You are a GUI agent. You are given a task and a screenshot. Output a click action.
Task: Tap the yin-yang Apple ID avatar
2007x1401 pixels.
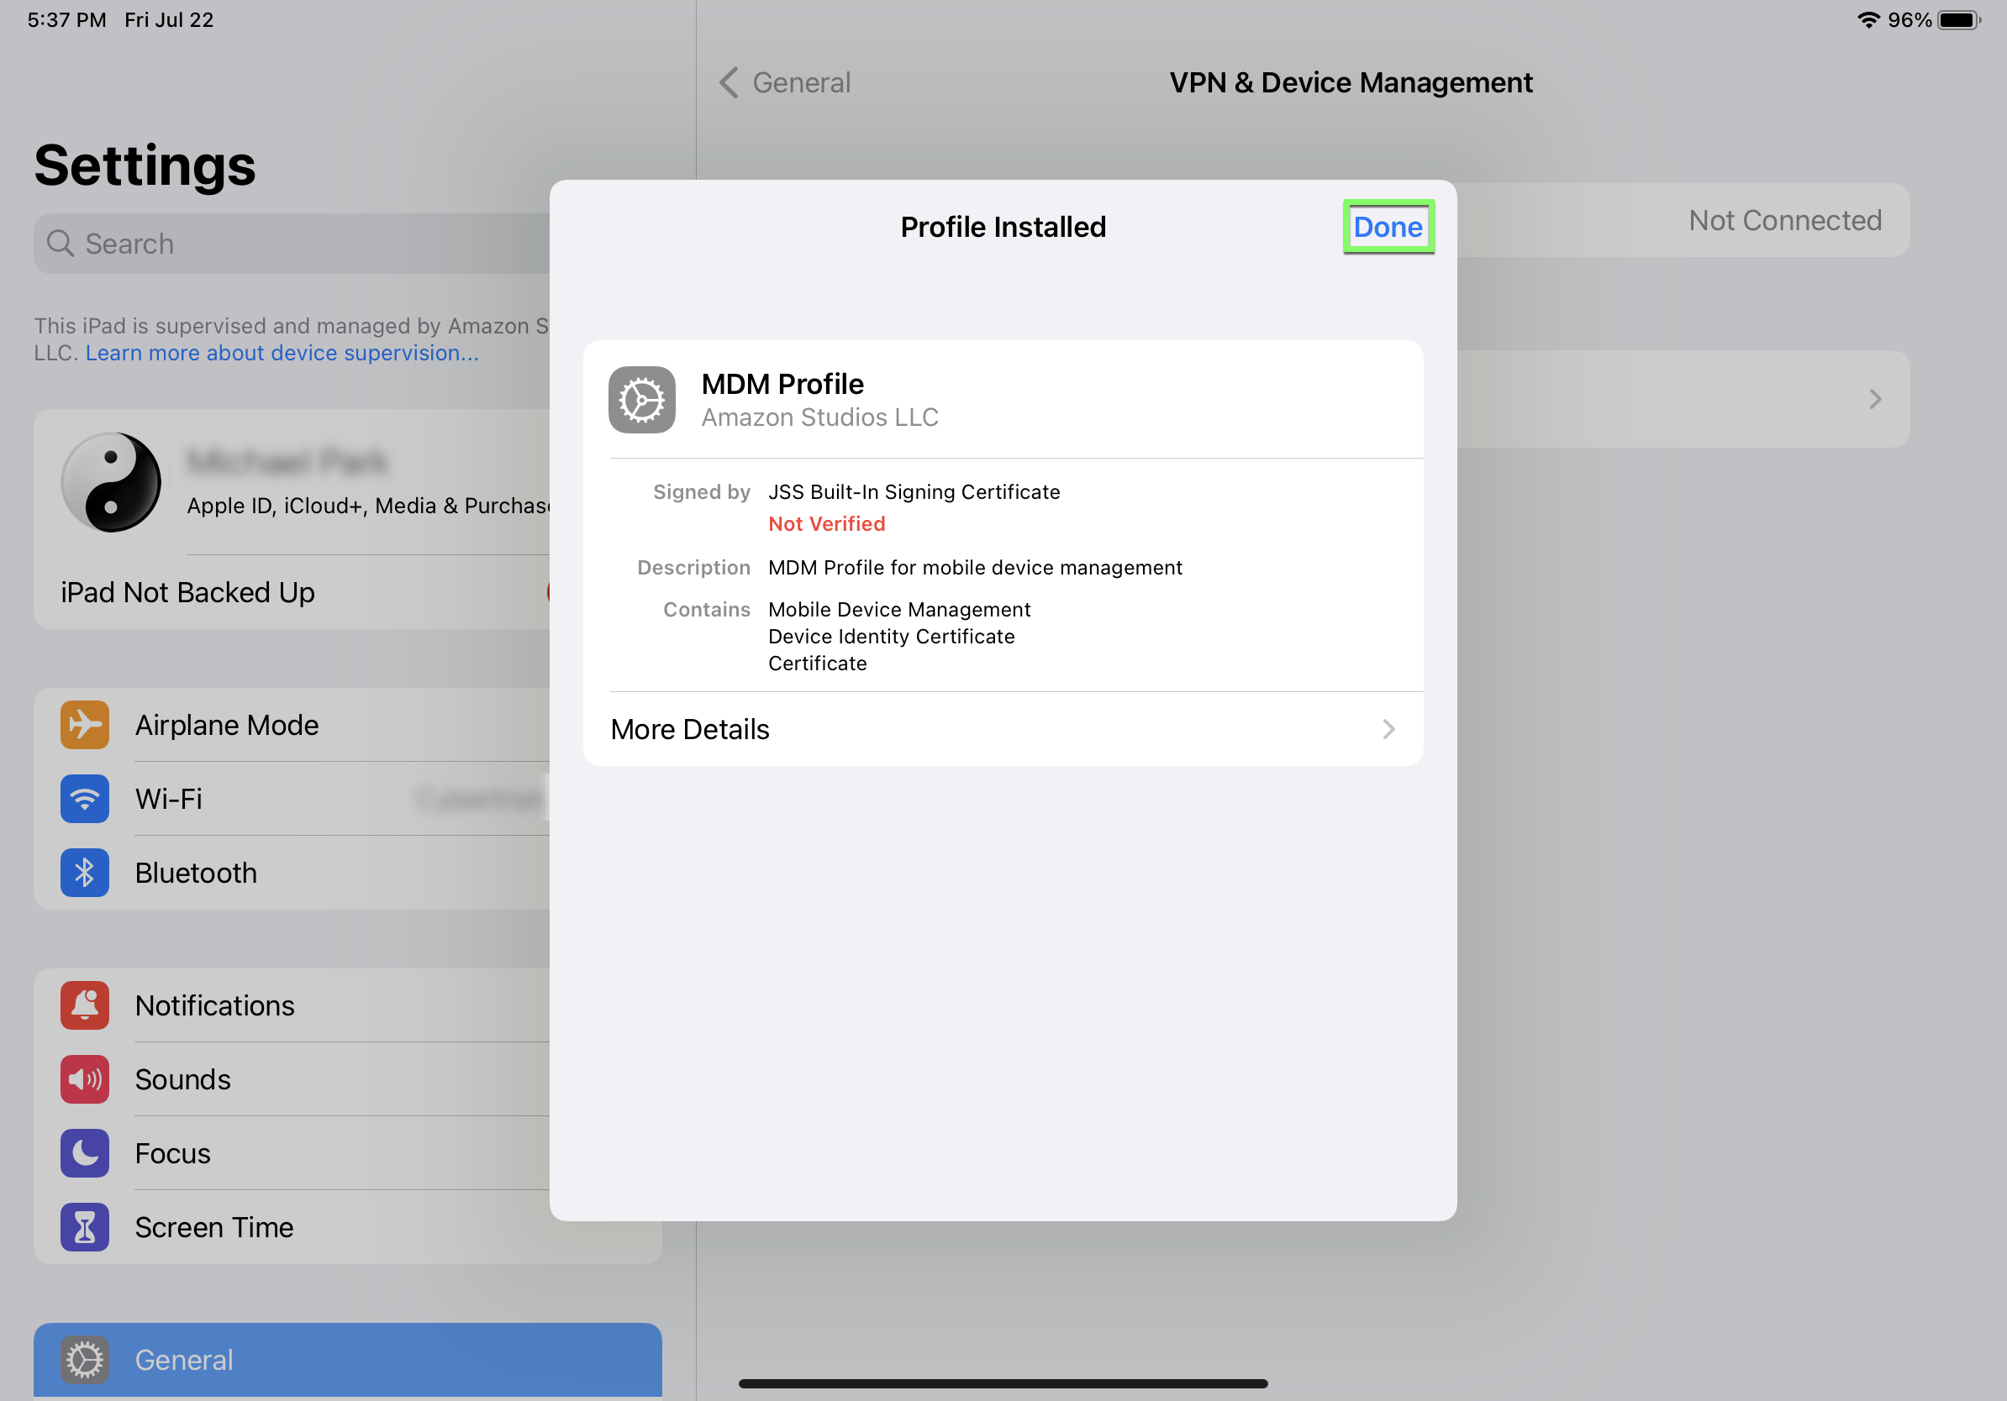111,482
